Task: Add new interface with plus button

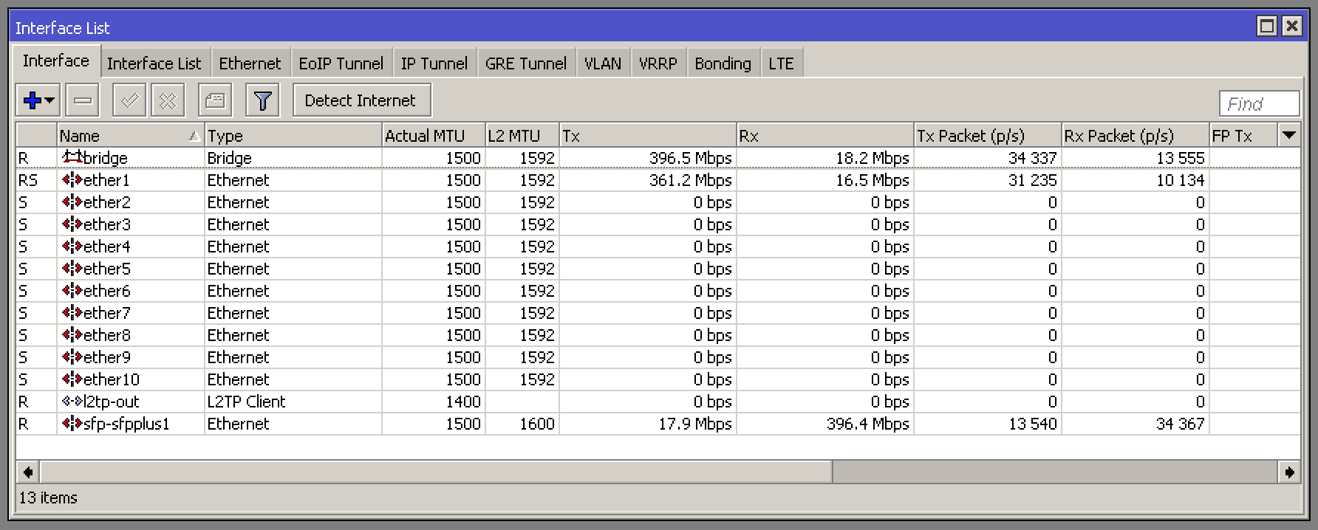Action: [x=38, y=100]
